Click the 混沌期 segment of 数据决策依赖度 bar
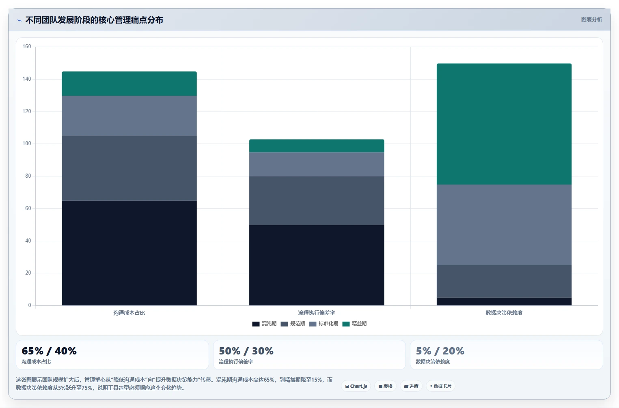Viewport: 619px width, 408px height. point(504,301)
